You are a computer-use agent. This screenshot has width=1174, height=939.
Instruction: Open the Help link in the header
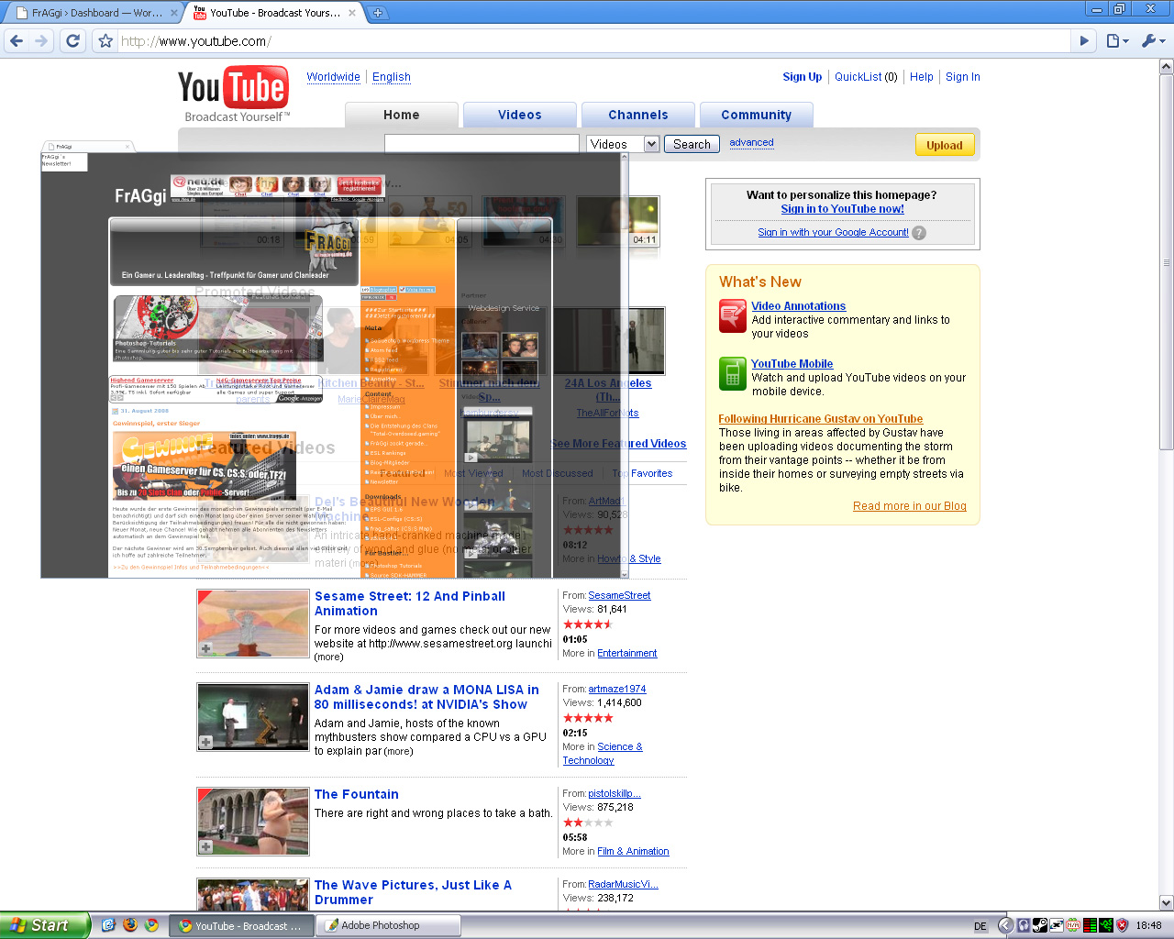pos(922,77)
